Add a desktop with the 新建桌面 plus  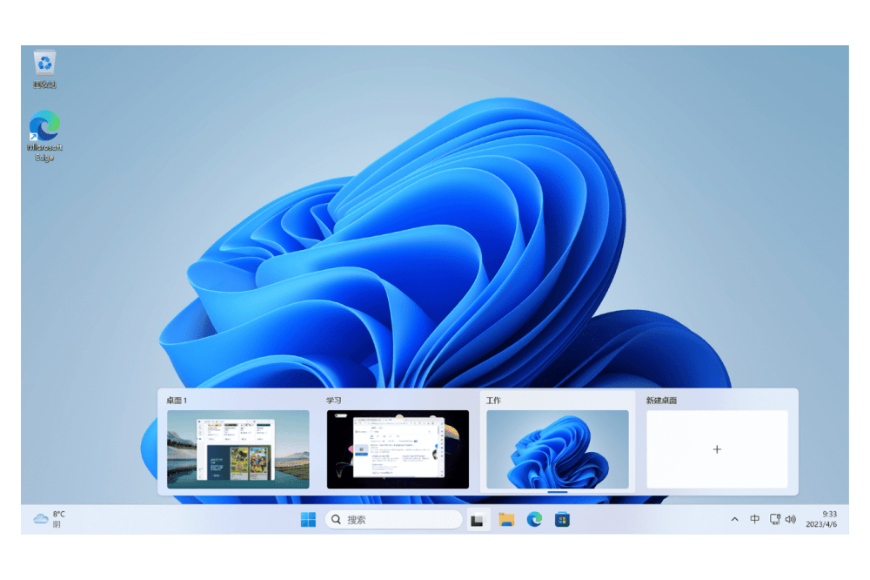point(717,449)
